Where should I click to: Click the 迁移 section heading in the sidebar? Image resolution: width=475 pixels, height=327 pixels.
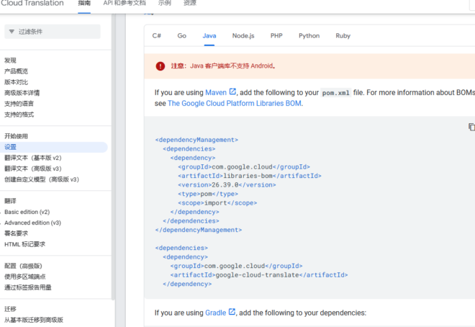point(10,309)
